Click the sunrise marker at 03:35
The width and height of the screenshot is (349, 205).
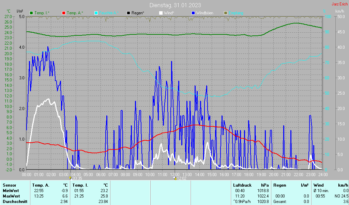(x=70, y=178)
